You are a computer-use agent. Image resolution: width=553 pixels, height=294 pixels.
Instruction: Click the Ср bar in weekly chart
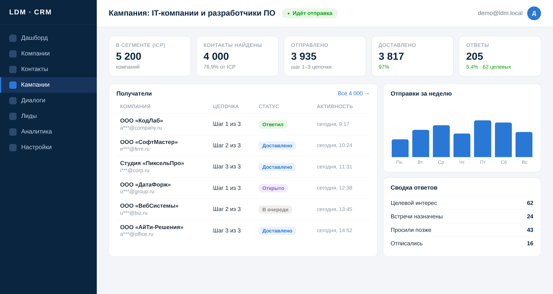(x=441, y=141)
